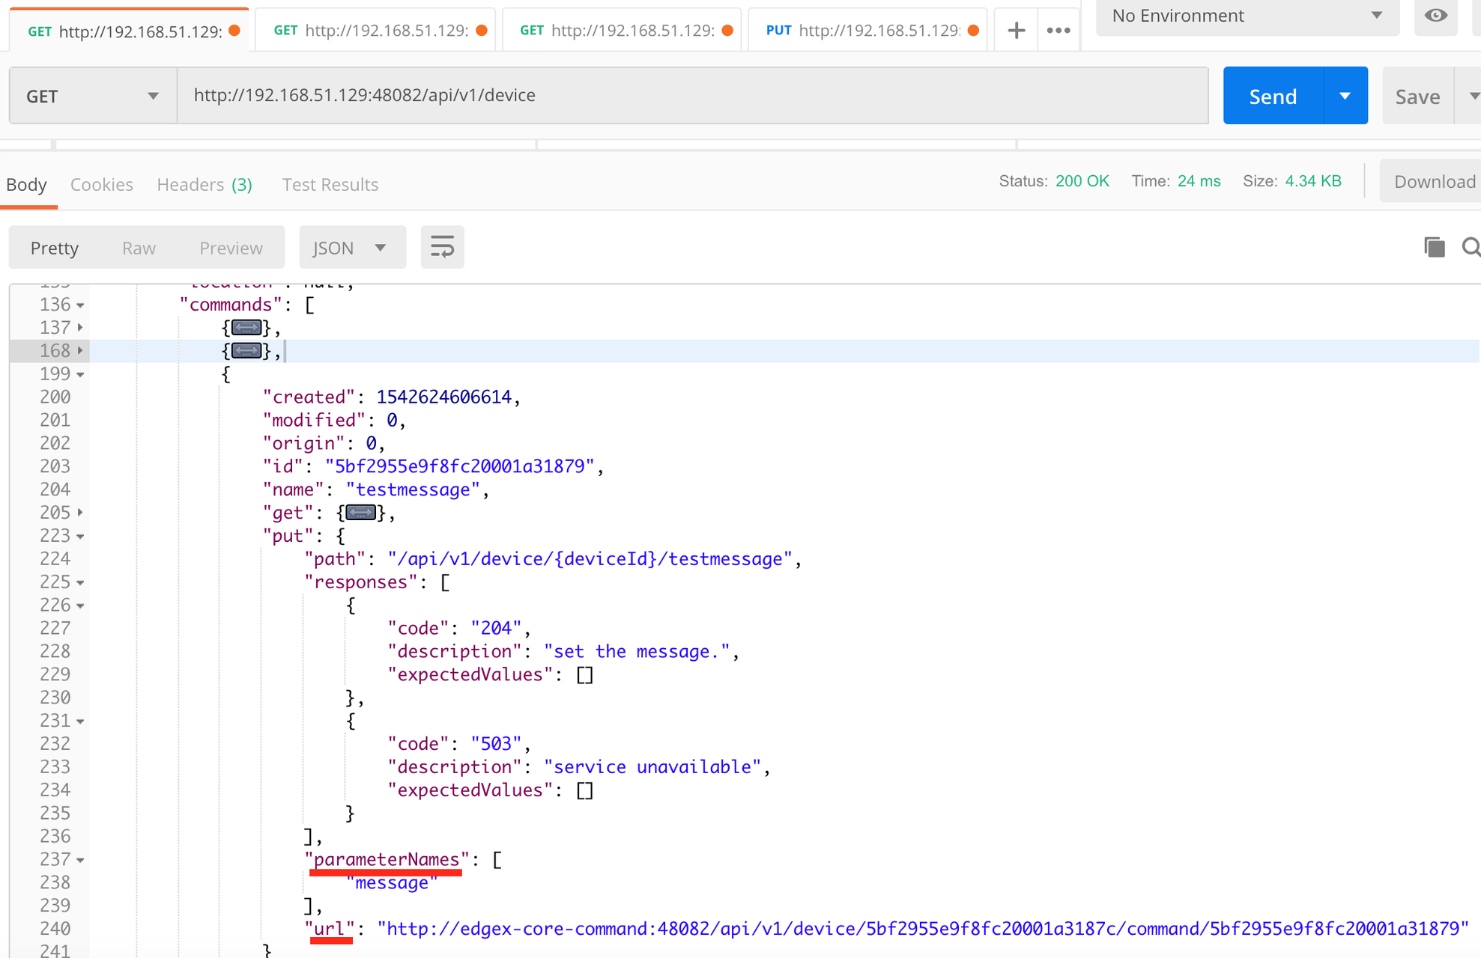Image resolution: width=1481 pixels, height=958 pixels.
Task: Select the Cookies response tab
Action: click(102, 185)
